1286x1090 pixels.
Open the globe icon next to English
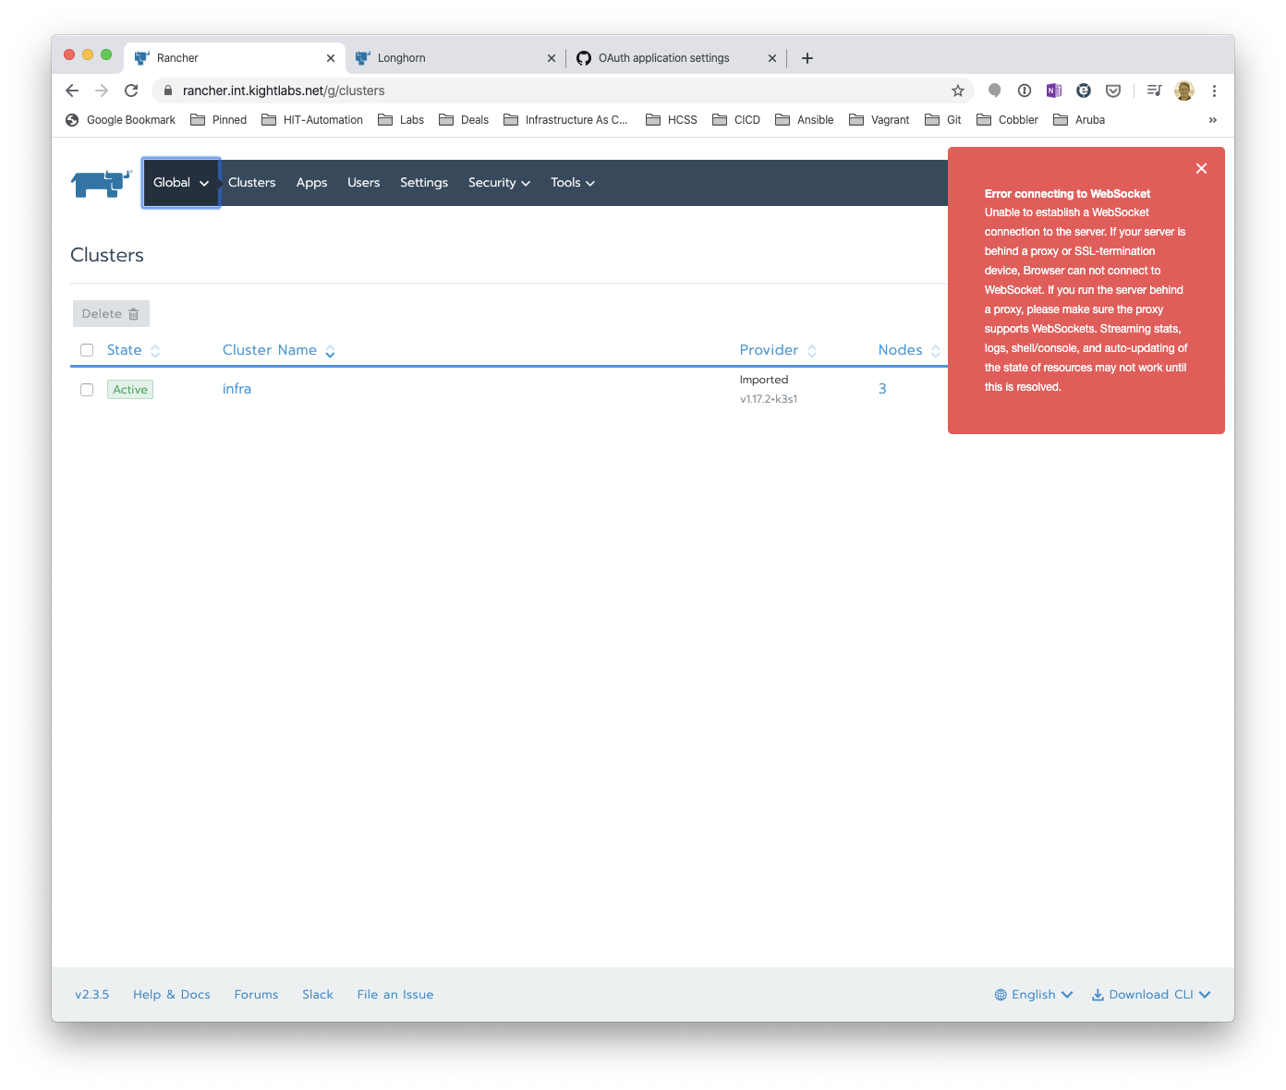click(x=1001, y=994)
